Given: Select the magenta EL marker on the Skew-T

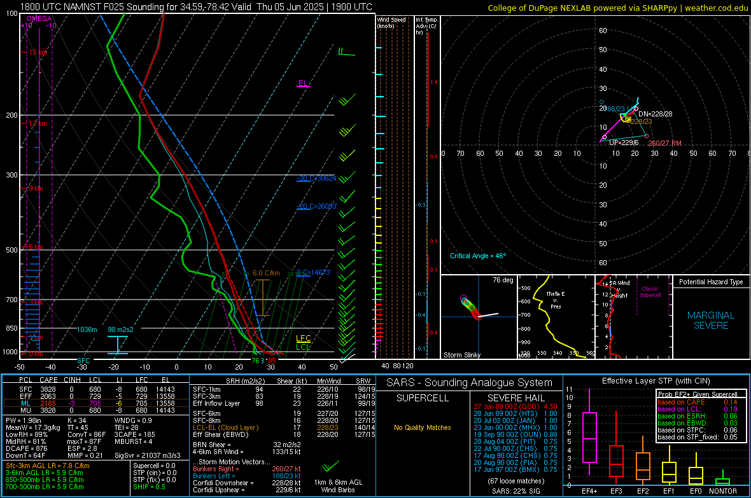Looking at the screenshot, I should click(x=303, y=83).
